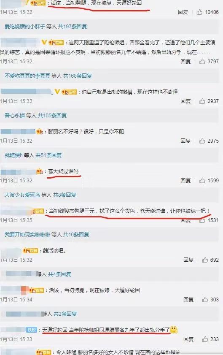Like the comment showing 2937 likes
The image size is (223, 355).
[x=202, y=101]
